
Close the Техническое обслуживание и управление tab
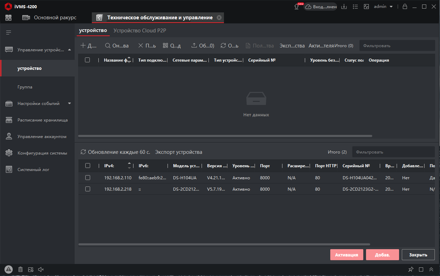(219, 18)
